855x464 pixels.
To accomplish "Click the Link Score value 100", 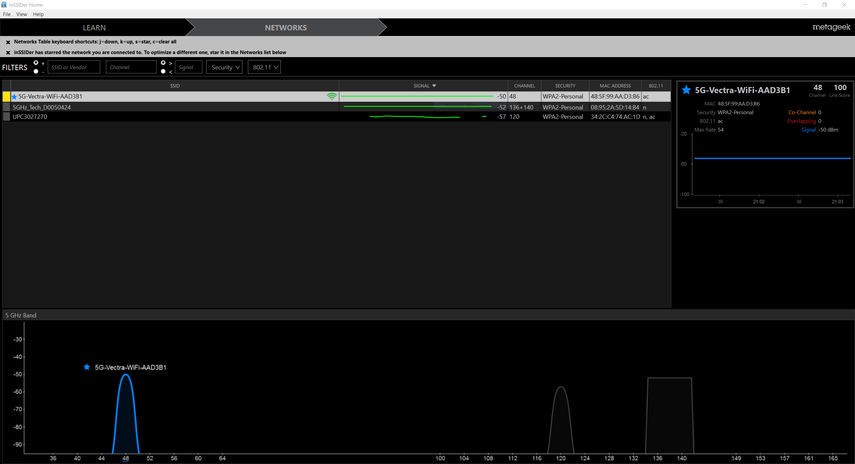I will click(840, 87).
